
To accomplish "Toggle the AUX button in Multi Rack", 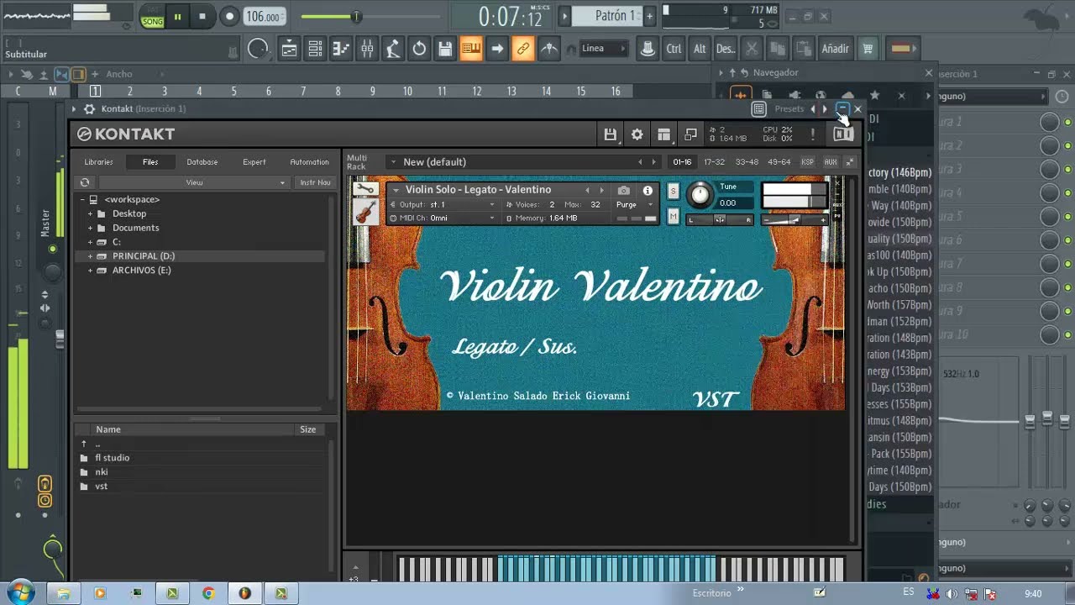I will coord(831,161).
